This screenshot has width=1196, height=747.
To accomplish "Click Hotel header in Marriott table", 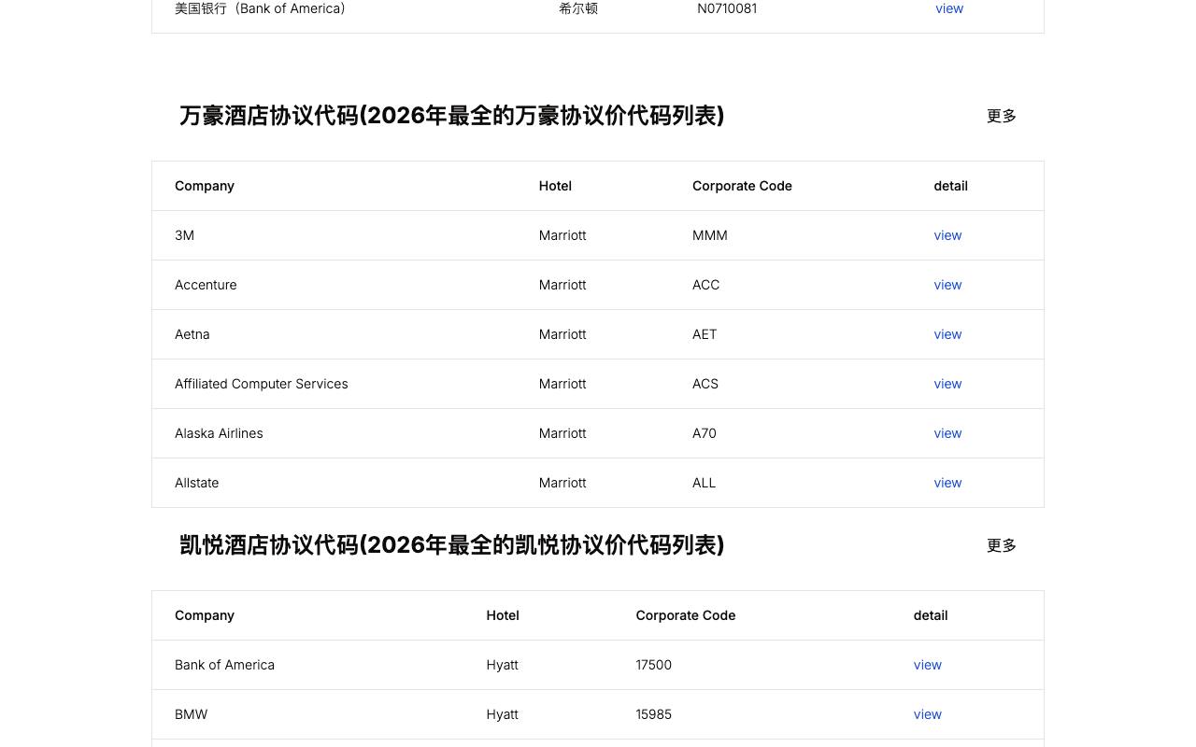I will 555,186.
